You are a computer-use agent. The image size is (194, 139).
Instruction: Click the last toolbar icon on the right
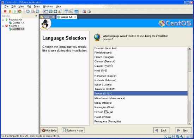click(x=89, y=11)
